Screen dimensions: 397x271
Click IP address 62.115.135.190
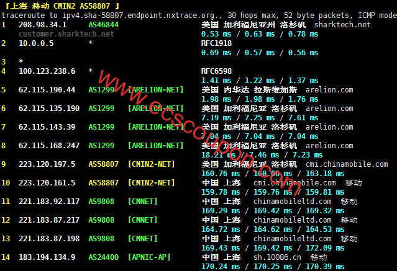(x=49, y=109)
